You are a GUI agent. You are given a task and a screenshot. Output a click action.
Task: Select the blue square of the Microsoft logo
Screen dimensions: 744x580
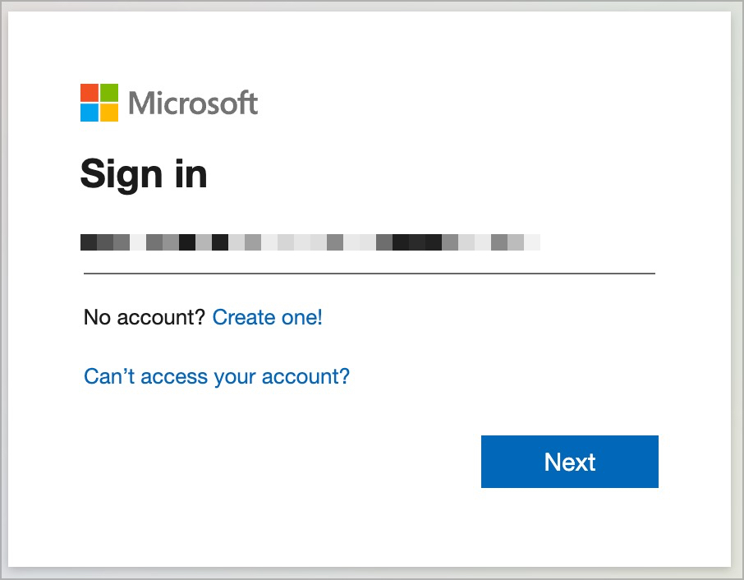click(88, 114)
